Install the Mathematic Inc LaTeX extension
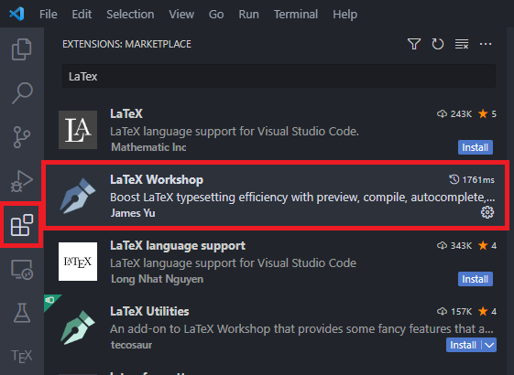Viewport: 514px width, 375px height. (475, 147)
